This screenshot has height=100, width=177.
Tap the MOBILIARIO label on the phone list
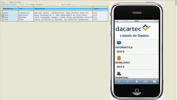pyautogui.click(x=123, y=62)
